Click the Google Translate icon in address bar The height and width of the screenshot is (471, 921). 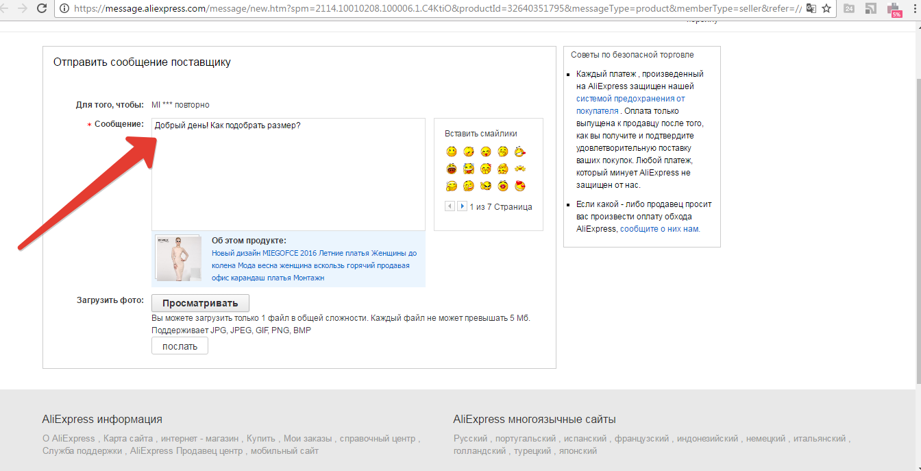tap(811, 9)
